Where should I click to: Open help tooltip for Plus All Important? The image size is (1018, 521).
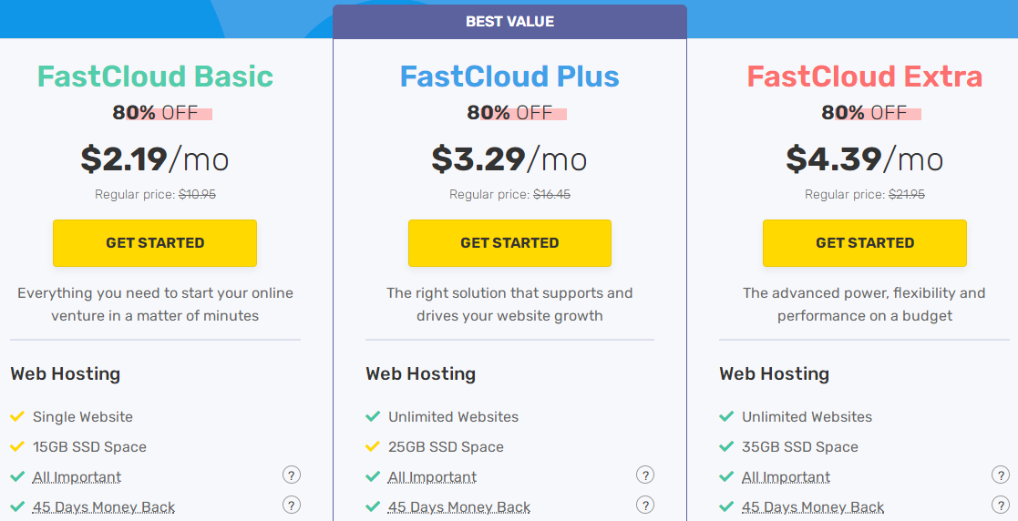(x=645, y=475)
